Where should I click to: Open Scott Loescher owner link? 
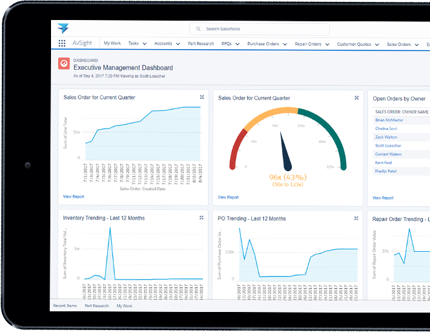pyautogui.click(x=388, y=145)
